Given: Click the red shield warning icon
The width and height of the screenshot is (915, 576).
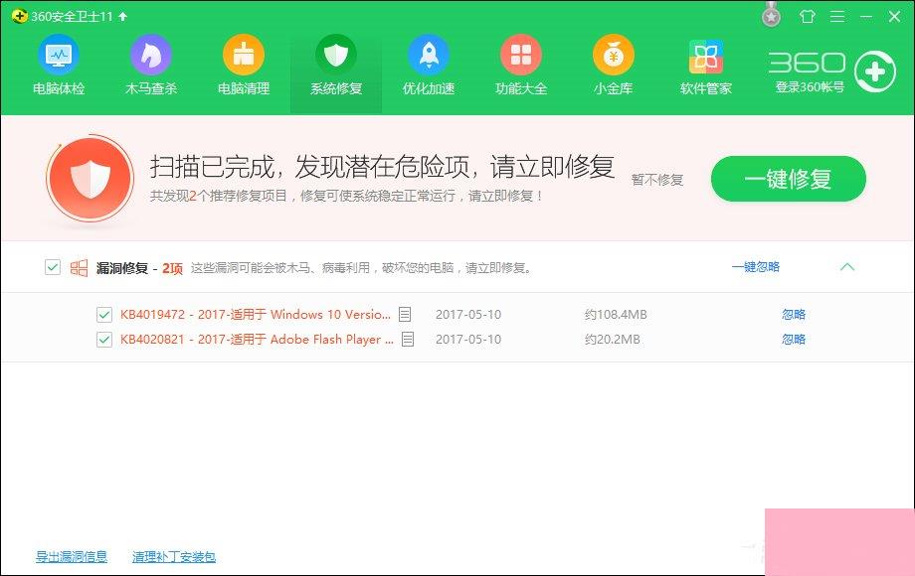Looking at the screenshot, I should 90,178.
